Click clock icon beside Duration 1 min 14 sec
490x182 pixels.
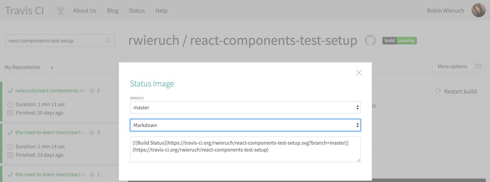(10, 147)
